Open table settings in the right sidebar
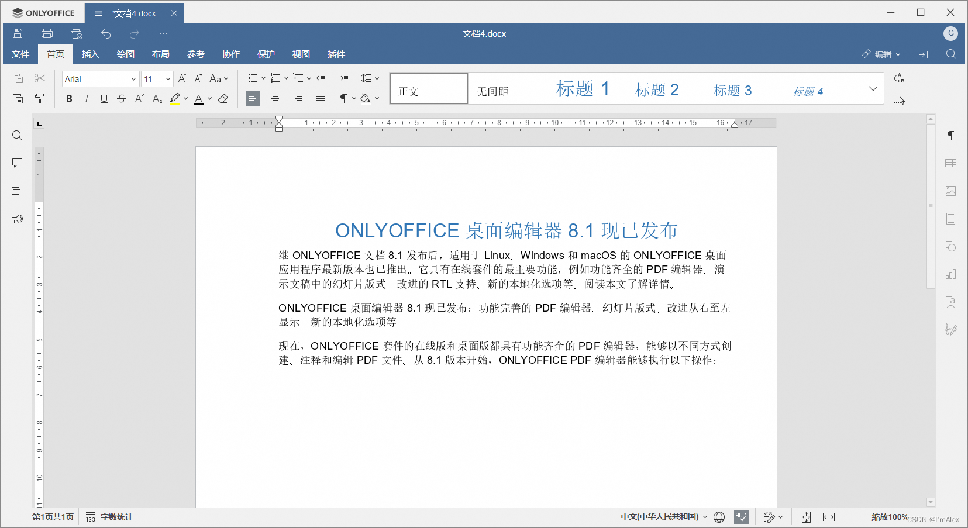Image resolution: width=968 pixels, height=528 pixels. tap(951, 163)
